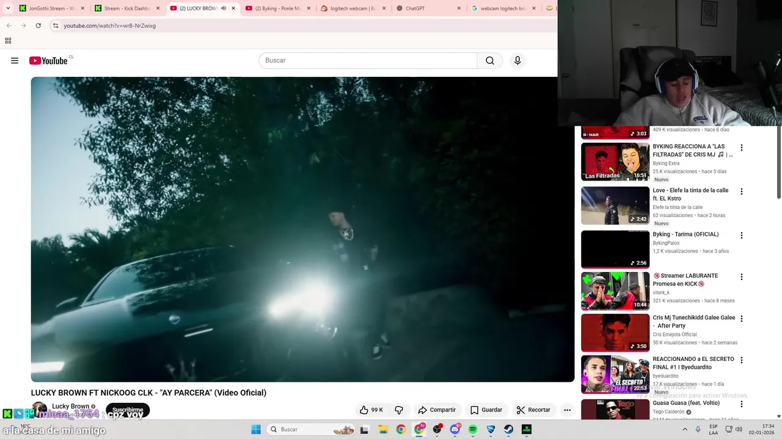Click the video player to pause
The image size is (782, 439).
(x=302, y=229)
